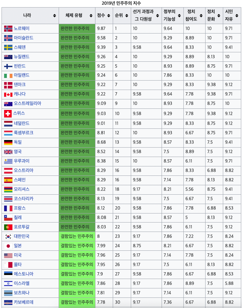Image resolution: width=242 pixels, height=308 pixels.
Task: Click the Spain flag icon
Action: point(8,180)
